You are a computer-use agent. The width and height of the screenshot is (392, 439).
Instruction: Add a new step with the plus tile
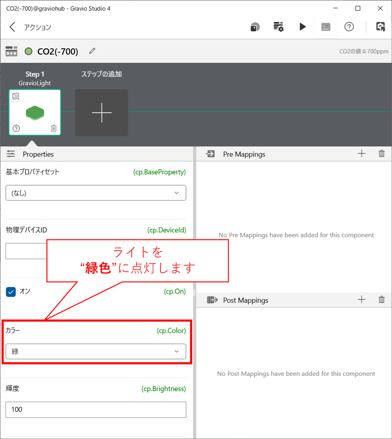click(101, 113)
